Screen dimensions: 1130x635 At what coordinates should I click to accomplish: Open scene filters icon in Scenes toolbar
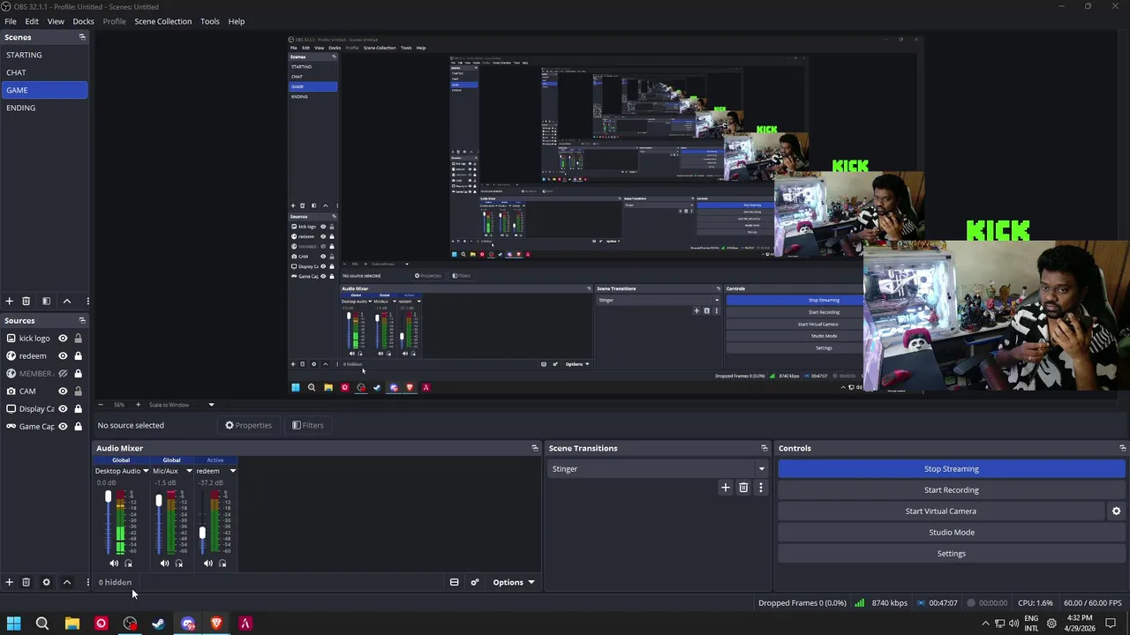(x=46, y=301)
